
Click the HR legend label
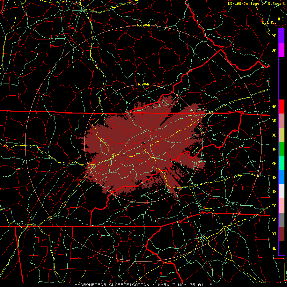(274, 149)
